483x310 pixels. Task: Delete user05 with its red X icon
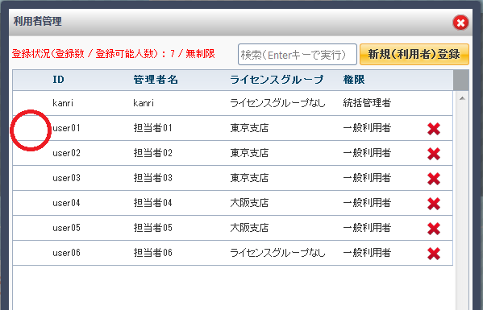coord(434,229)
